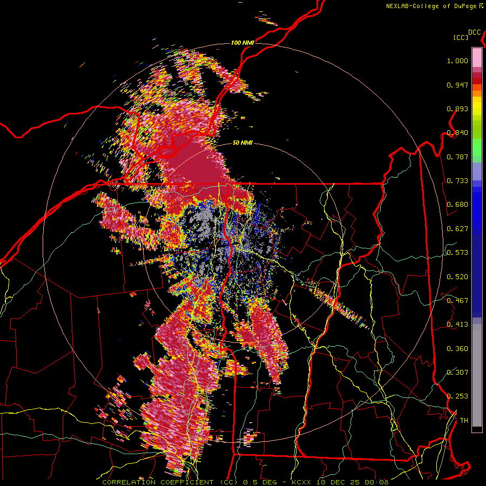Click the 0.947 color scale value

[x=457, y=85]
